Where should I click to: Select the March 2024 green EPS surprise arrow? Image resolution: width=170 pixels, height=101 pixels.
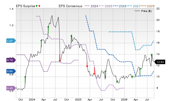[x=41, y=43]
